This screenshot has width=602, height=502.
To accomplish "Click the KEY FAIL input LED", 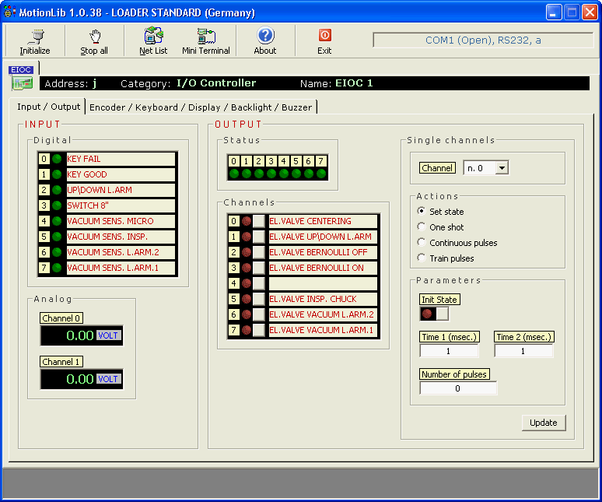I will 57,159.
